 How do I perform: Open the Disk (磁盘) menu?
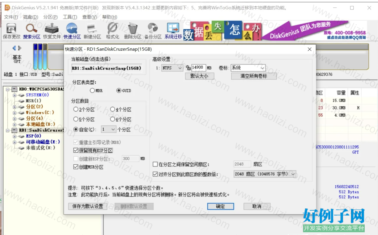point(30,17)
